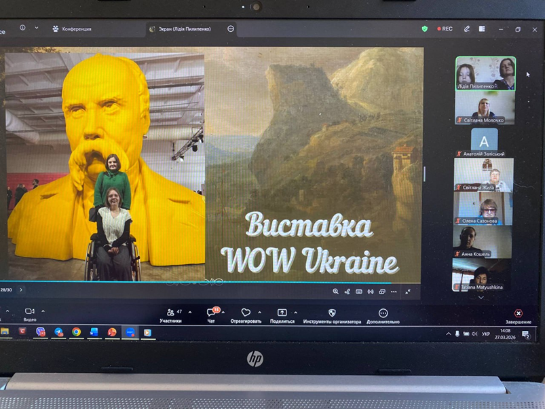Expand the arrow next to Участники
Screen dimensions: 545x409
point(190,313)
